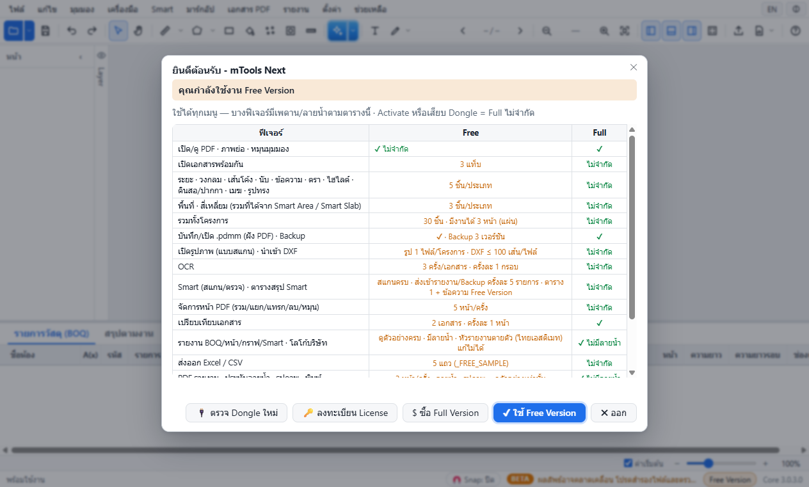Image resolution: width=809 pixels, height=487 pixels.
Task: Click the redo arrow icon
Action: pos(92,31)
